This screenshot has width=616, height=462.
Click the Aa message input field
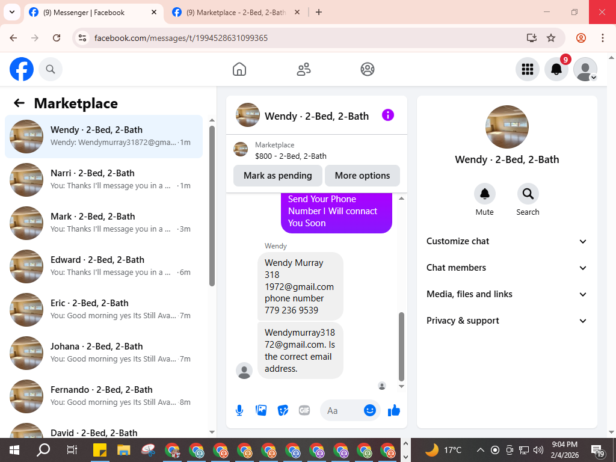coord(342,410)
